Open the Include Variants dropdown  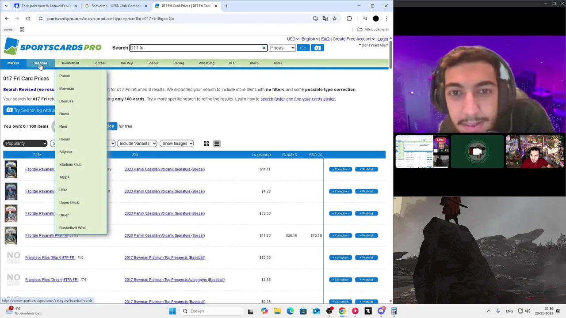point(137,144)
